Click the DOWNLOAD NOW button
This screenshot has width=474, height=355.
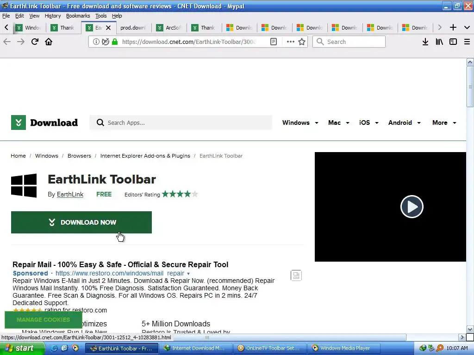[x=81, y=222]
